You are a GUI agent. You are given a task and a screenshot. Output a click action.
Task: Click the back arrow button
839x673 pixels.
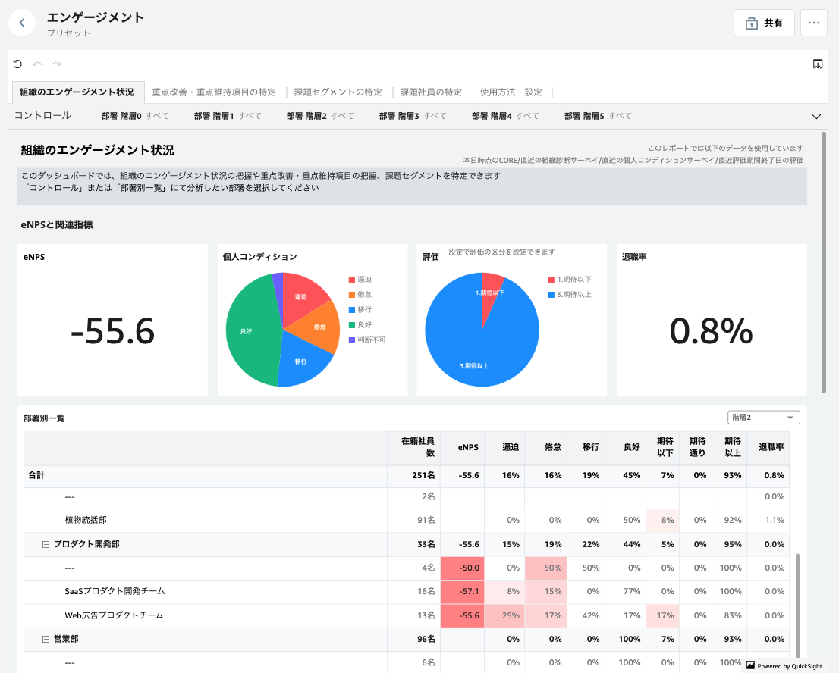(x=22, y=23)
